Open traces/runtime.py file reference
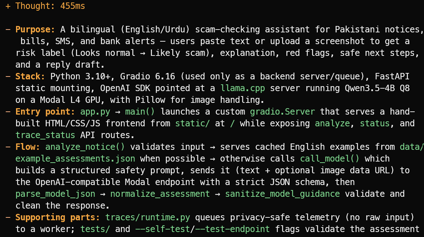This screenshot has height=237, width=424. pyautogui.click(x=148, y=217)
